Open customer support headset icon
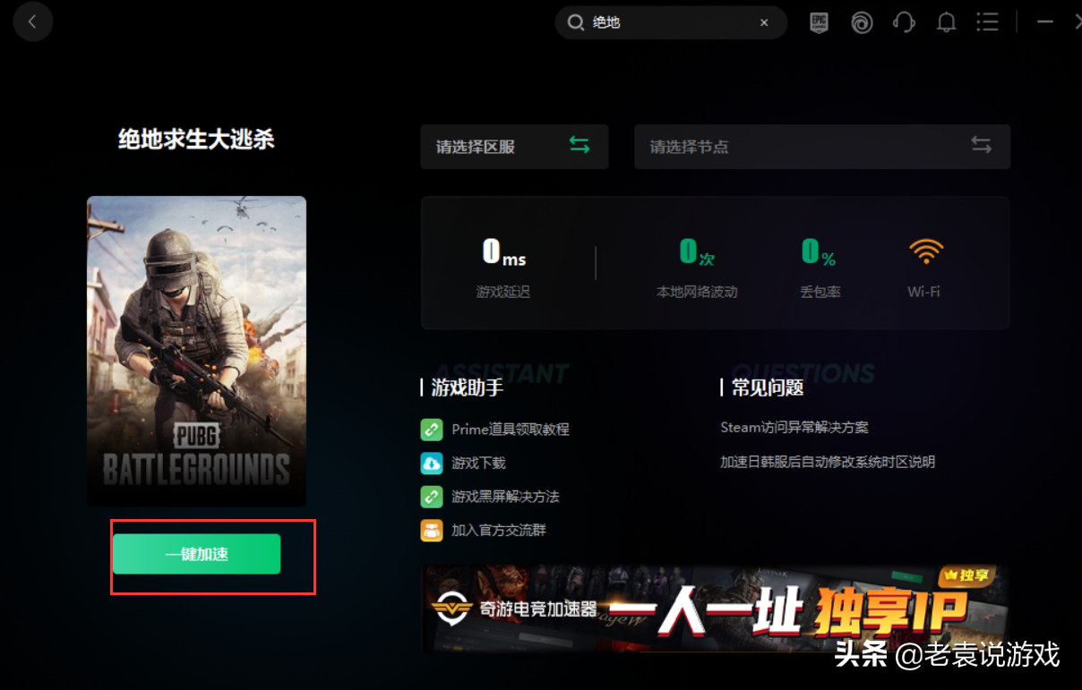 pos(904,22)
